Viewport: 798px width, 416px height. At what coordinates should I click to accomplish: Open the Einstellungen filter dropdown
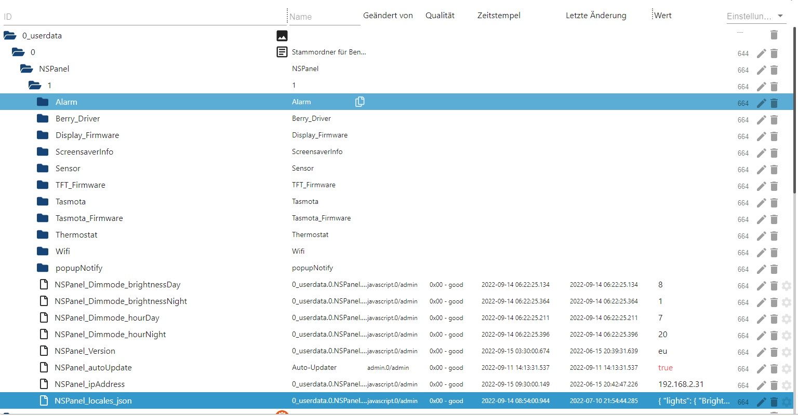click(755, 16)
